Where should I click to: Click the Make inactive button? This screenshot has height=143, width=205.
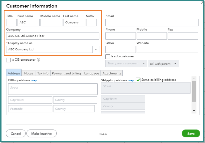41,134
